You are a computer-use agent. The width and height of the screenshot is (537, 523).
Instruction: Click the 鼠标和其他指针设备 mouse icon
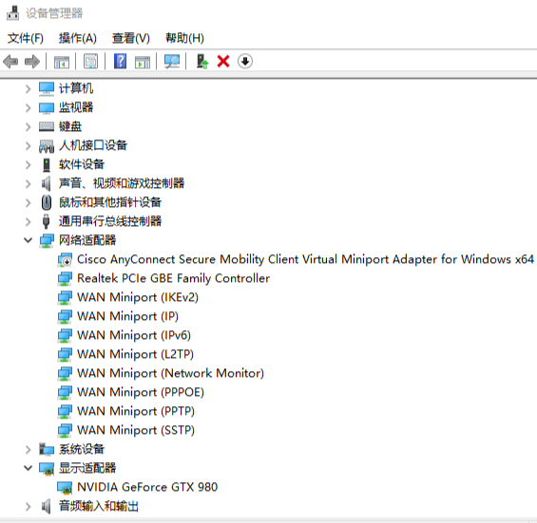pos(47,202)
